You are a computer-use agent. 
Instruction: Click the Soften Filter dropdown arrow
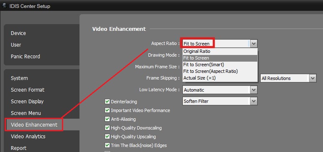(x=254, y=101)
